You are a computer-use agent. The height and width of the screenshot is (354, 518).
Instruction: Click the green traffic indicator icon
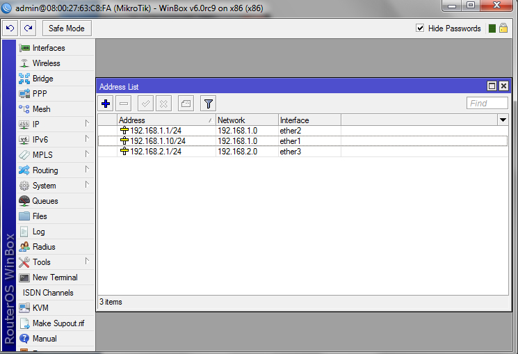click(492, 29)
